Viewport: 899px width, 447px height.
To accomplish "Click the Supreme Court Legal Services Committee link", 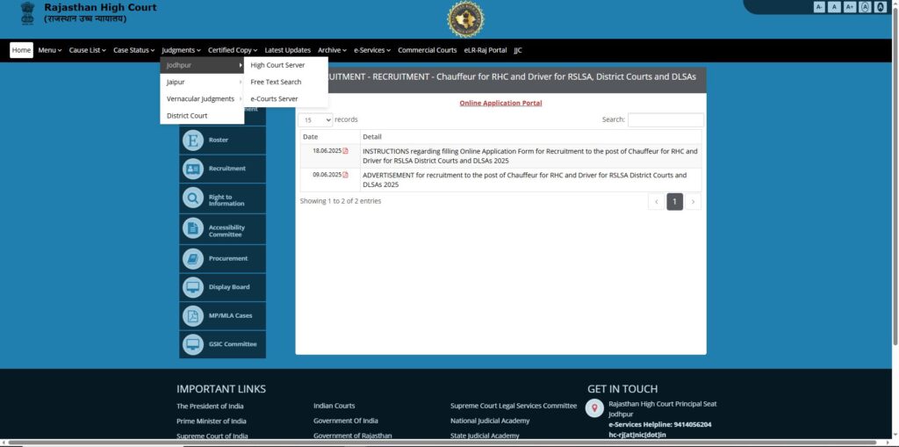I will click(x=514, y=406).
